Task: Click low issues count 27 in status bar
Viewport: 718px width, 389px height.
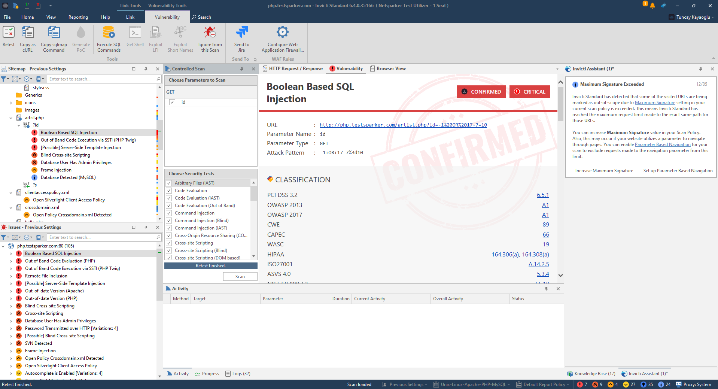Action: [629, 385]
